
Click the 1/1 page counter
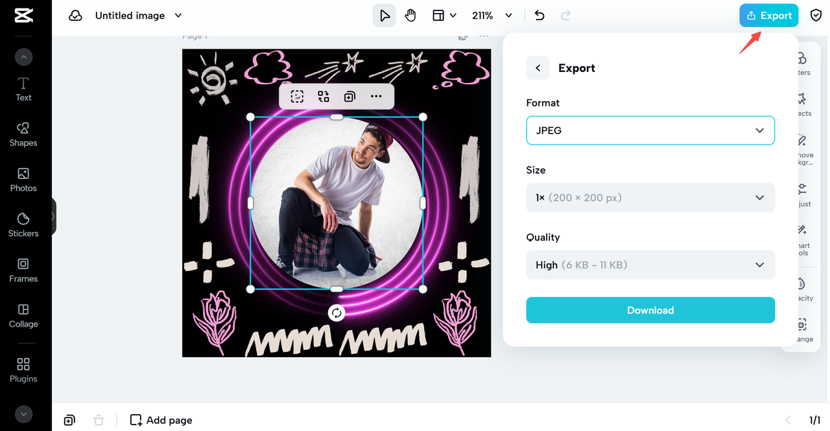coord(815,420)
